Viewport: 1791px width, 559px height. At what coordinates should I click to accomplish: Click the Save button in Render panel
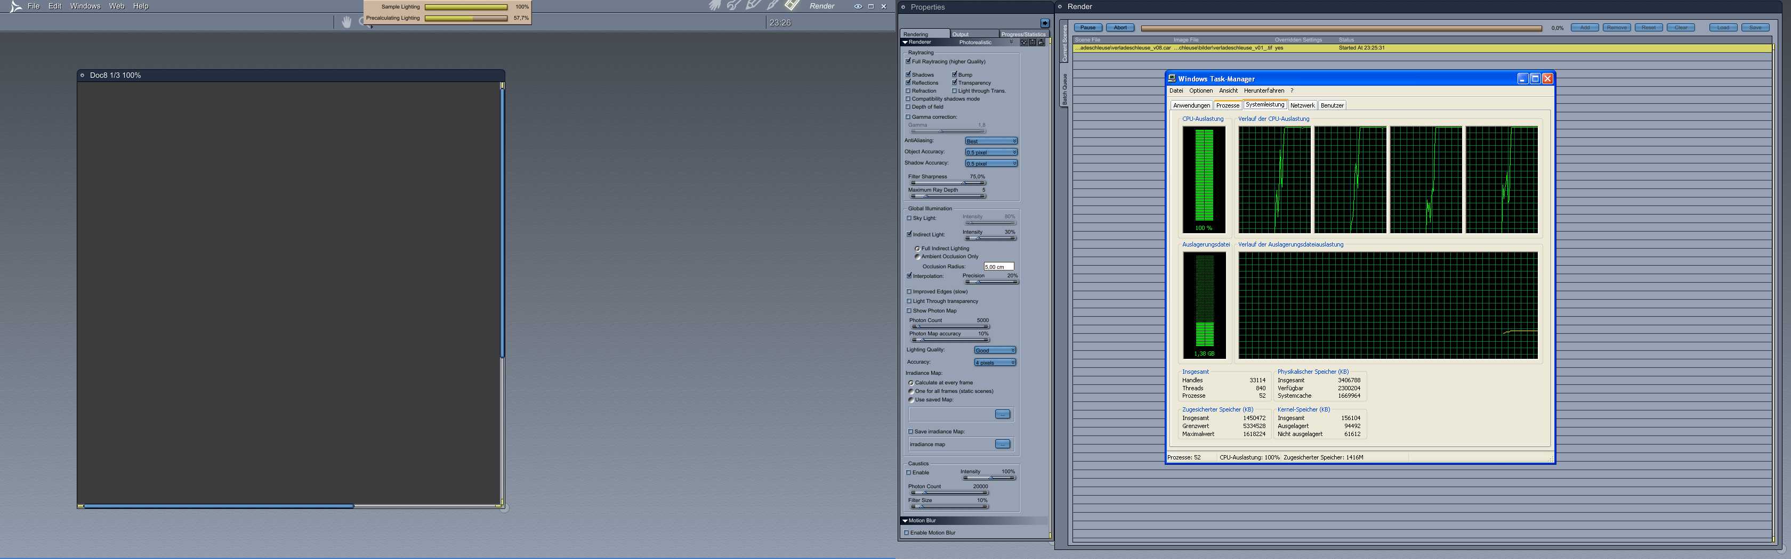1755,28
